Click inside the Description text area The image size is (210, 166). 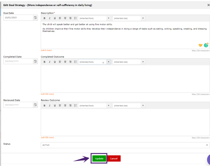[x=125, y=35]
